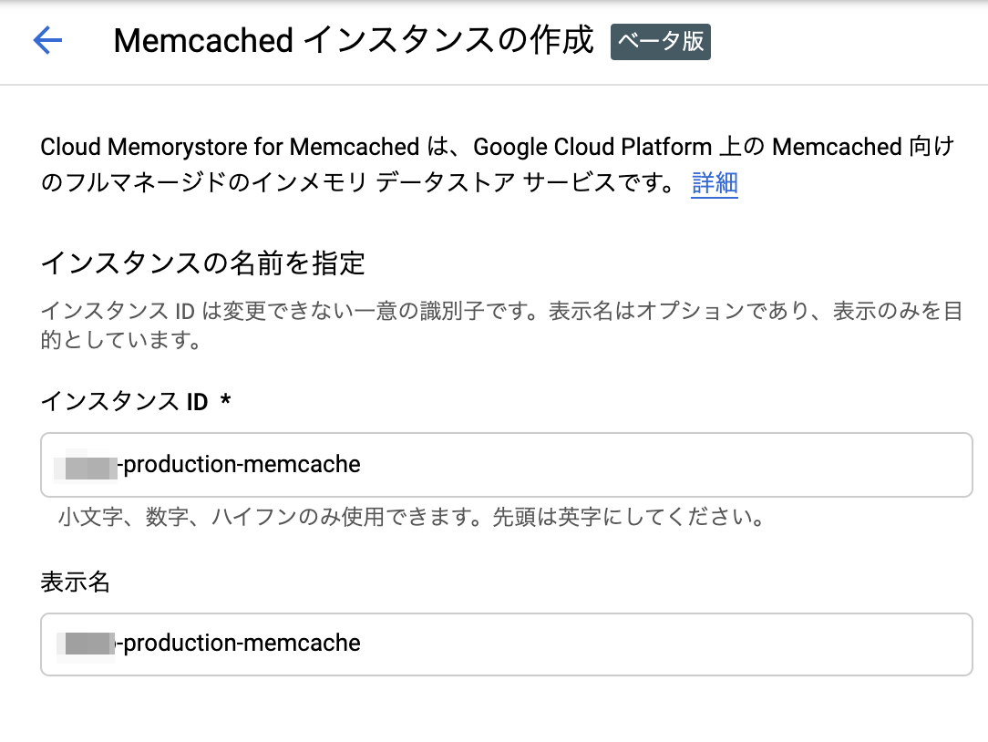The width and height of the screenshot is (988, 742).
Task: Click the required asterisk beside インスタンス ID
Action: click(225, 399)
